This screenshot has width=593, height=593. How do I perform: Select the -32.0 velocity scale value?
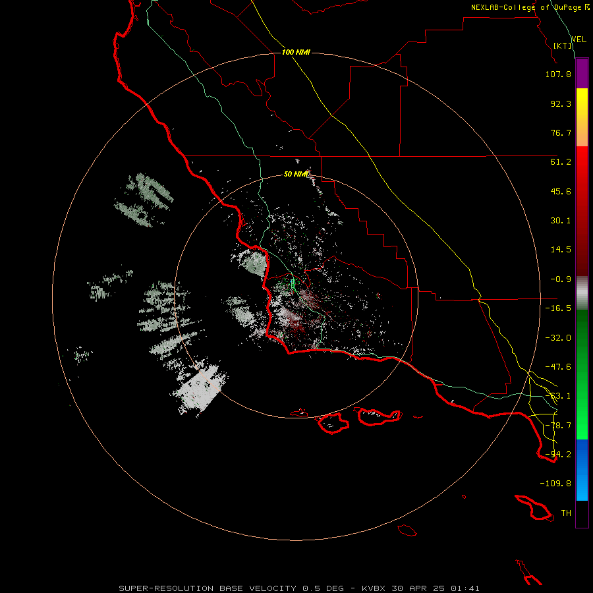click(x=558, y=338)
